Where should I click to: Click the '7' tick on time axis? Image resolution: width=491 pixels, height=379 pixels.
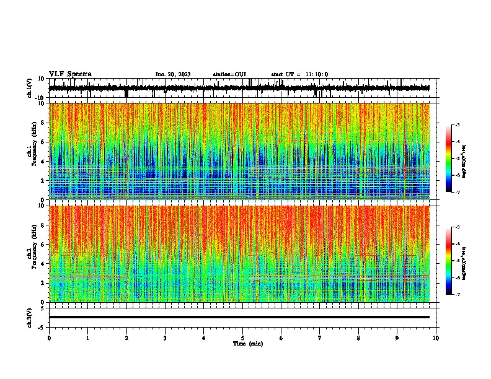tap(320, 338)
